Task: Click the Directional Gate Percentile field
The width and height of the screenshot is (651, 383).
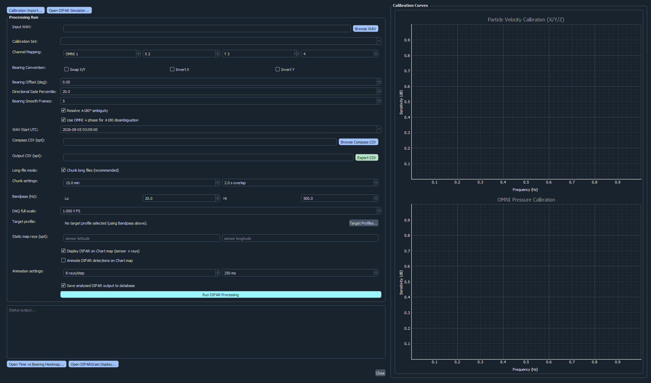Action: (x=221, y=92)
